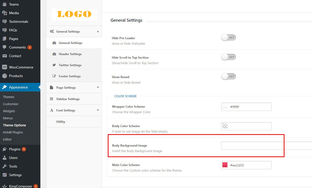This screenshot has height=188, width=312.
Task: Toggle the Hide Pre-Loader switch
Action: pos(228,38)
